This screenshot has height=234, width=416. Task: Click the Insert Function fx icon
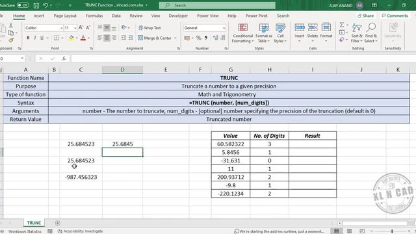pos(64,58)
